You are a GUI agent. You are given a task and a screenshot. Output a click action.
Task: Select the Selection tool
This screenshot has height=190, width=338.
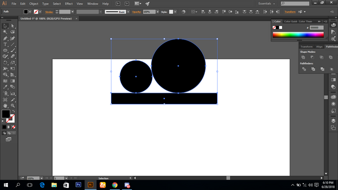[5, 26]
